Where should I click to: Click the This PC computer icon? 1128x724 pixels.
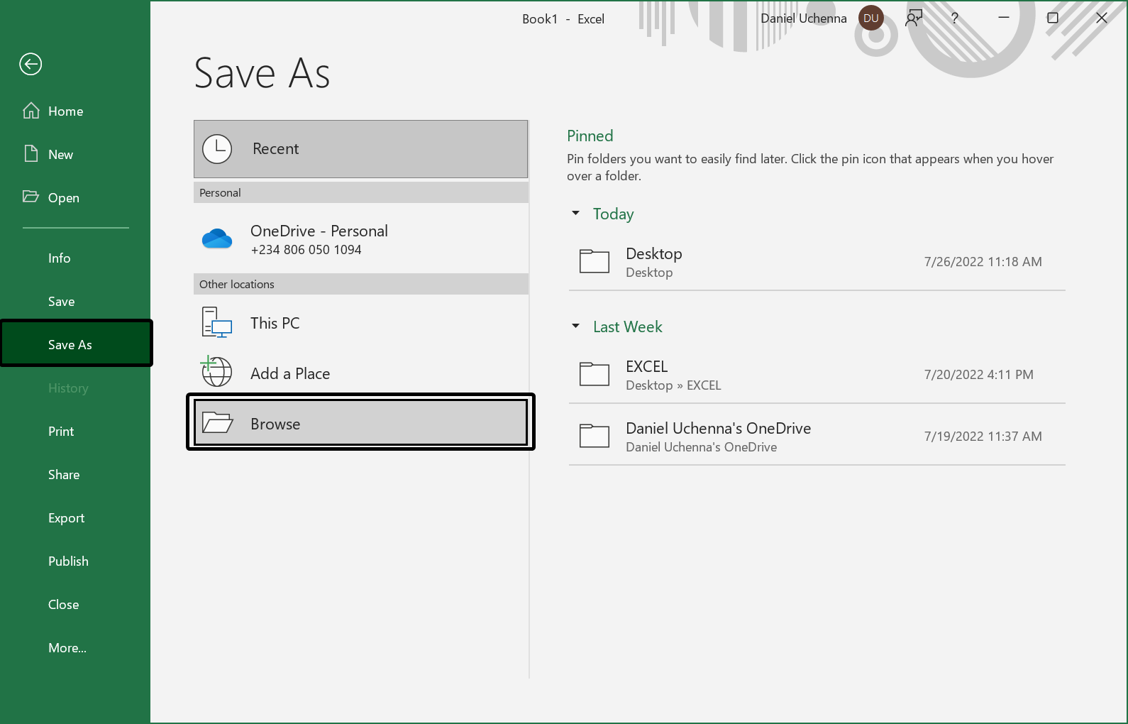coord(217,323)
